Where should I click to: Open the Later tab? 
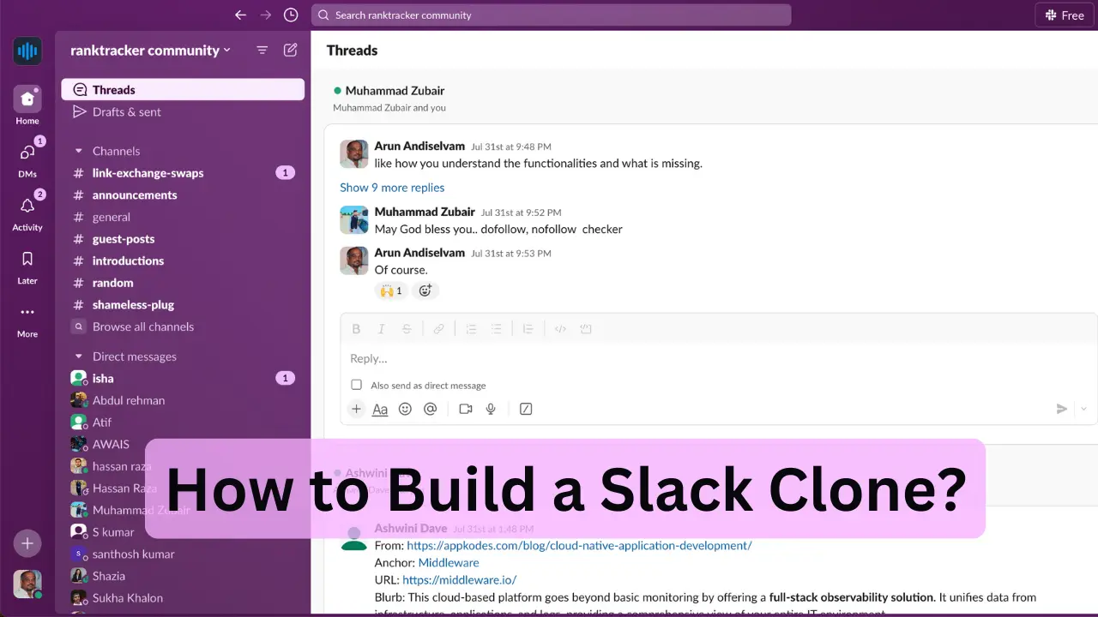[x=27, y=266]
